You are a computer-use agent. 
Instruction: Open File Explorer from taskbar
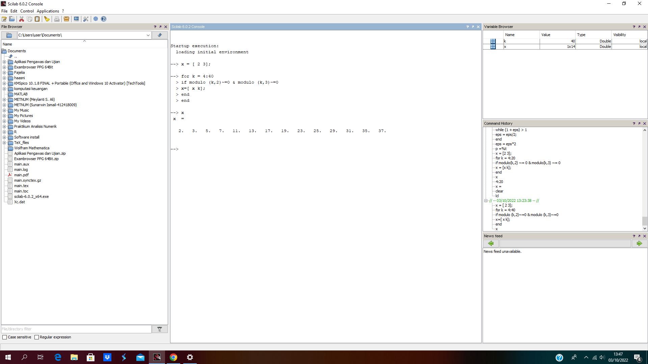[74, 357]
